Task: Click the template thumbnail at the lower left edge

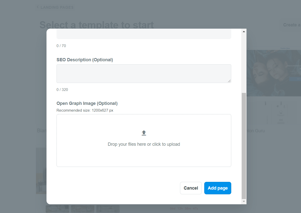Action: [x=41, y=171]
